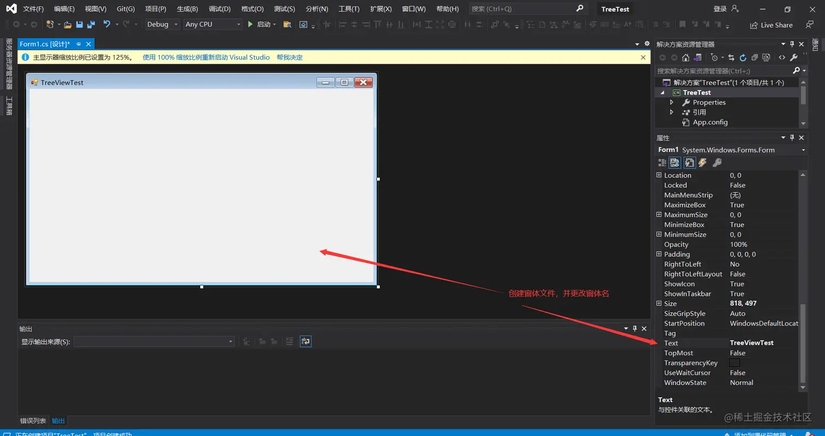The image size is (825, 436).
Task: Click the New Project toolbar icon
Action: click(x=50, y=25)
